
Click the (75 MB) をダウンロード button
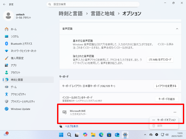click(160, 60)
